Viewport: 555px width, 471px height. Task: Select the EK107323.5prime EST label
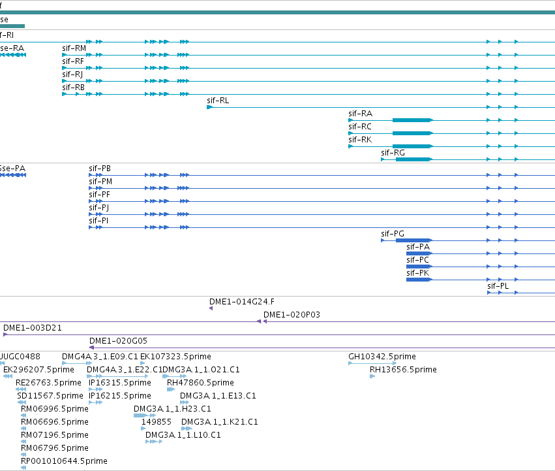click(x=176, y=357)
